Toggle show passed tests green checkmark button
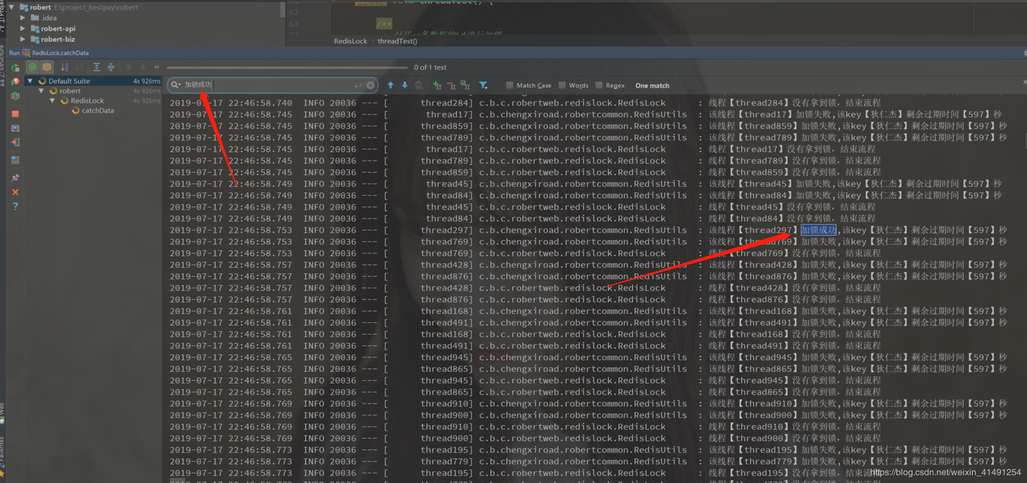1027x483 pixels. (33, 67)
